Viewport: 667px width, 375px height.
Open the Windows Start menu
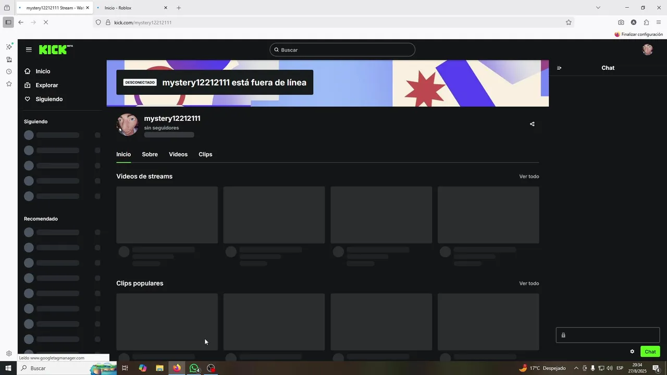click(8, 368)
